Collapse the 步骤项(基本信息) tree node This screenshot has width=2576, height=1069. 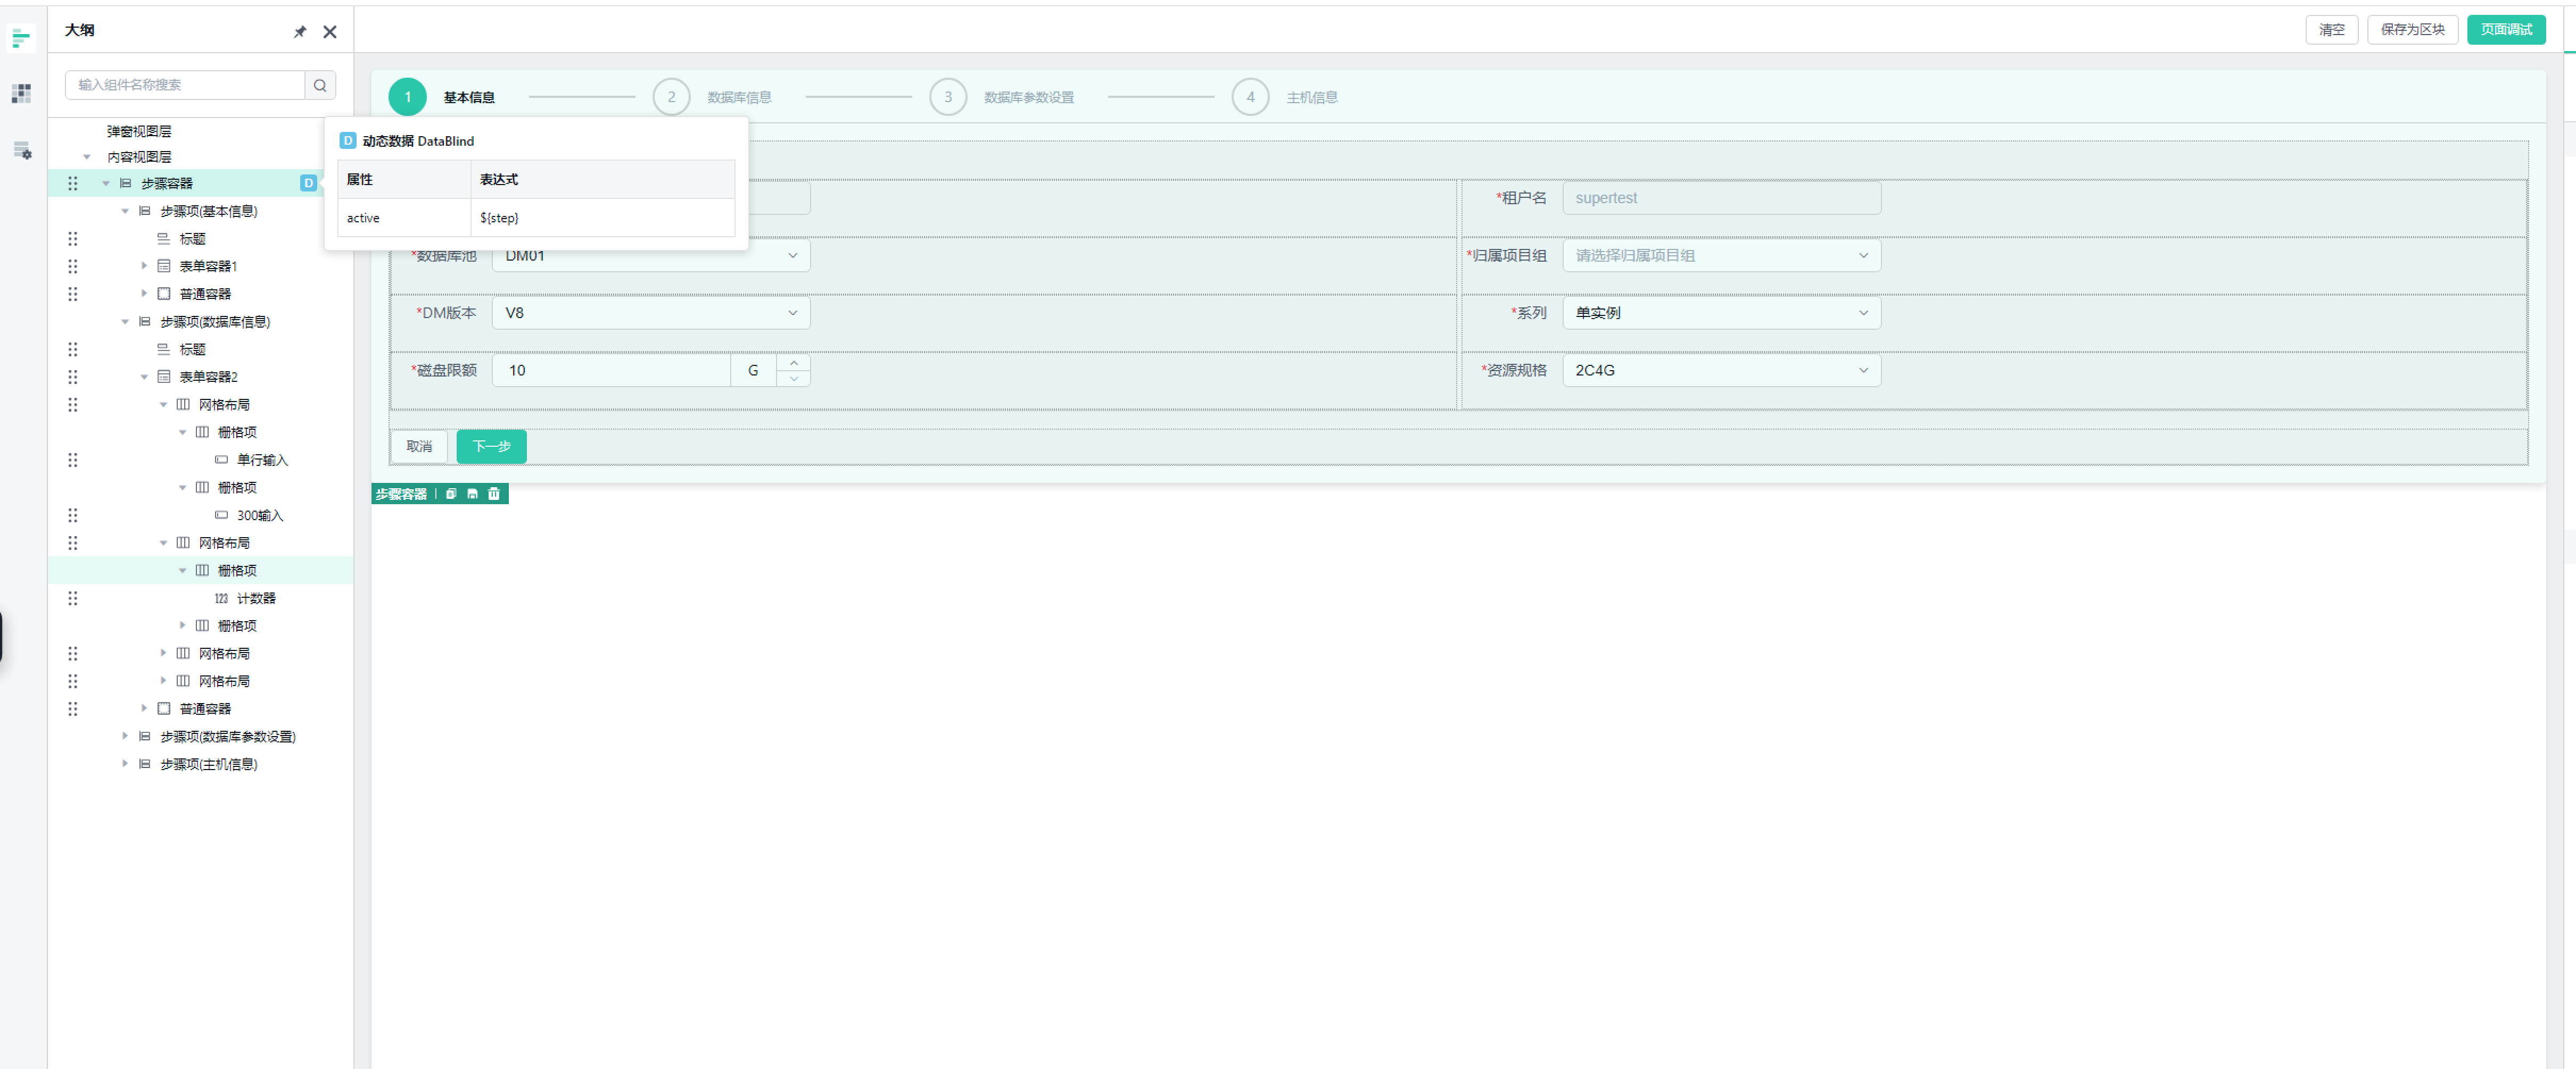click(125, 211)
